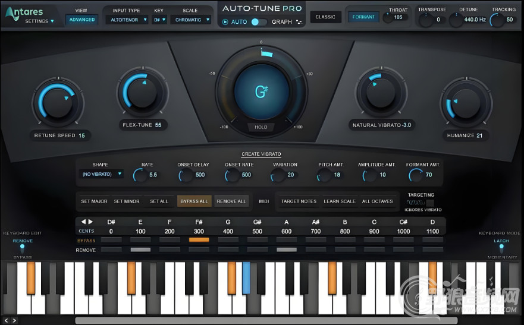
Task: Toggle the Formant button
Action: (363, 17)
